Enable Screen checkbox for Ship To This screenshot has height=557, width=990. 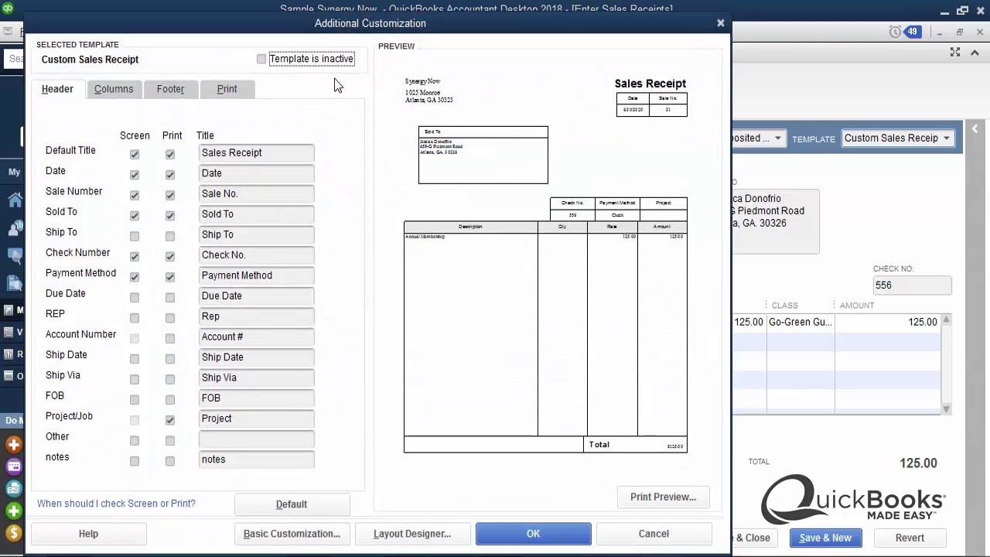135,236
